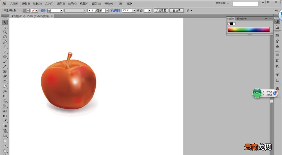Select the Magic Wand tool

pyautogui.click(x=5, y=32)
